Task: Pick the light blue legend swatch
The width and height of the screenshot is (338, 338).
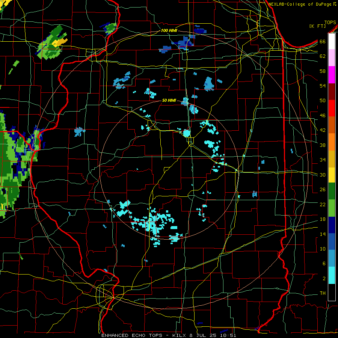Action: point(332,258)
